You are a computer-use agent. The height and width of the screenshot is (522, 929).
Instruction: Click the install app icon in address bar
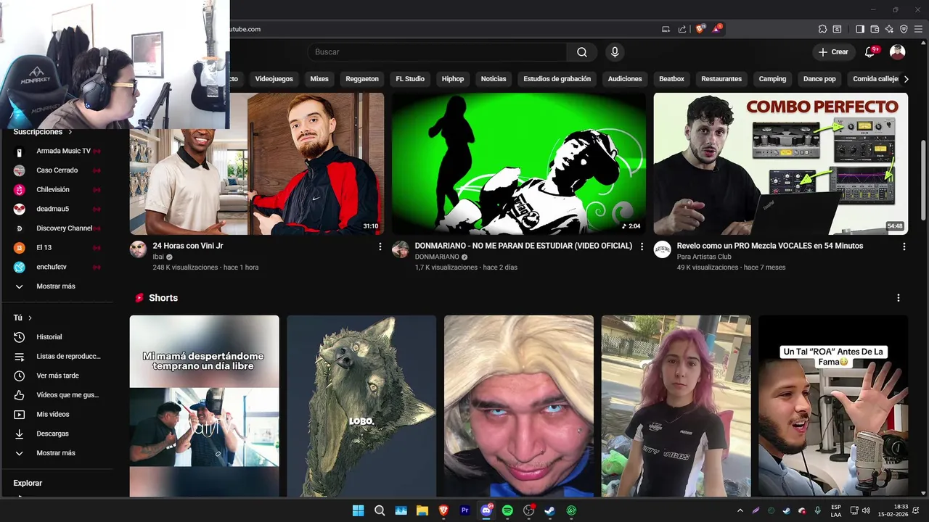point(666,29)
